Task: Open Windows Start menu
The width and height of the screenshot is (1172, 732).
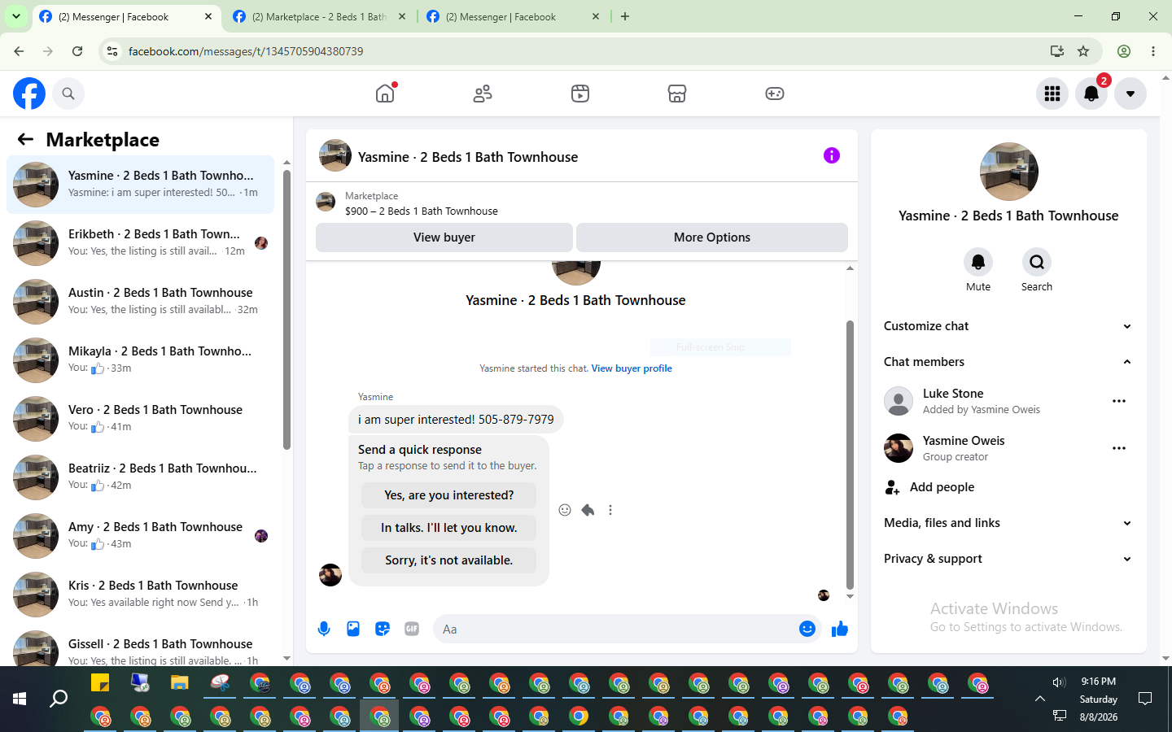Action: tap(20, 699)
